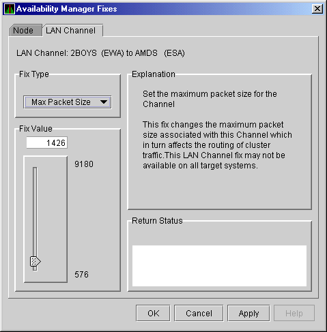
Task: Click the Fix Type dropdown arrow
Action: [x=104, y=102]
